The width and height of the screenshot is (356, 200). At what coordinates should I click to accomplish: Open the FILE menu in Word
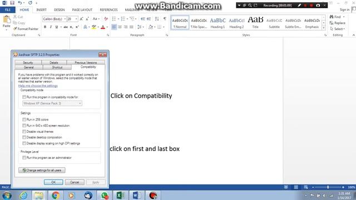coord(7,10)
